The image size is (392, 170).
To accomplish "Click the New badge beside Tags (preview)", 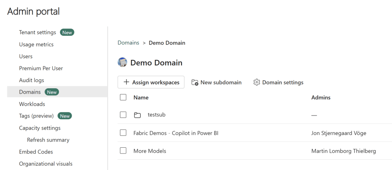I will [65, 116].
